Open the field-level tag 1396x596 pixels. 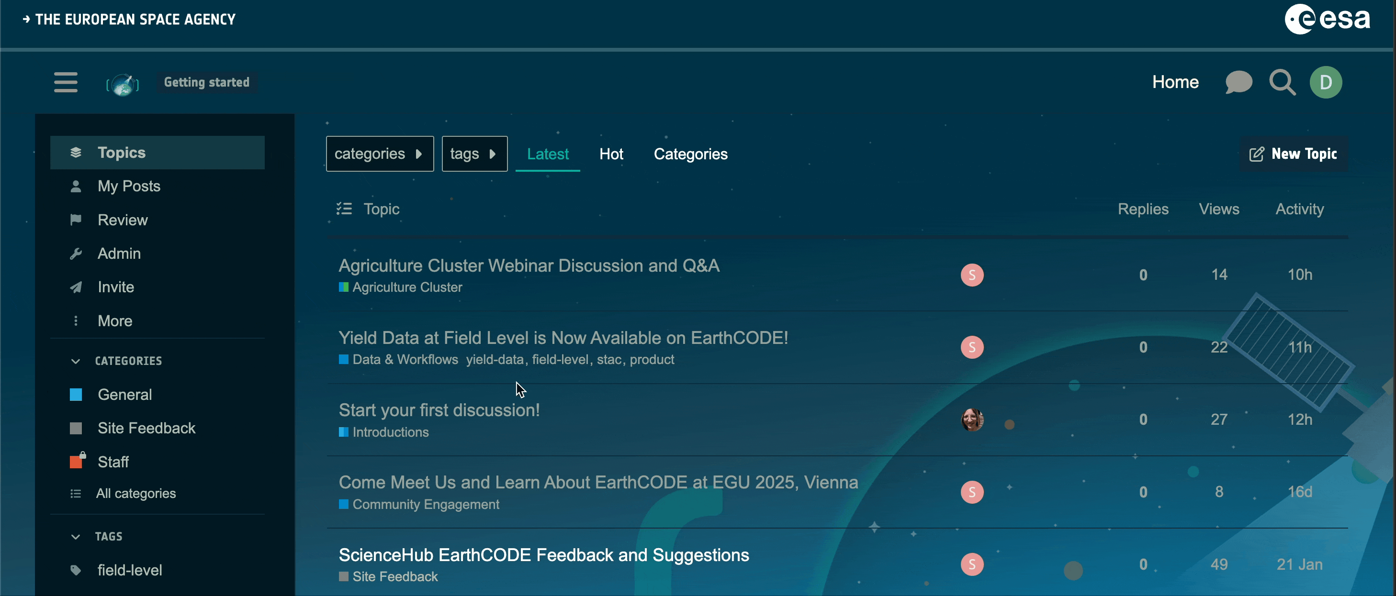click(x=130, y=570)
